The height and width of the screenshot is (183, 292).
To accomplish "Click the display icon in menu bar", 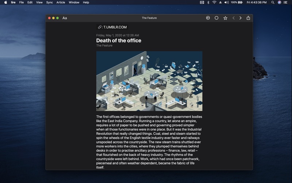I will (x=202, y=3).
